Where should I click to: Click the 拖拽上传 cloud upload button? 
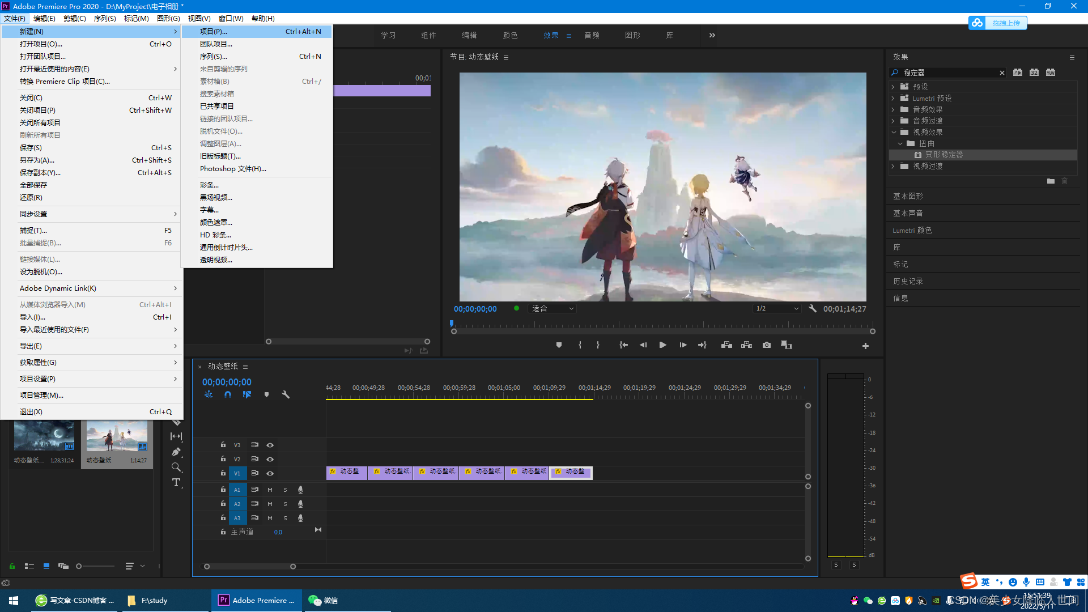pos(997,23)
